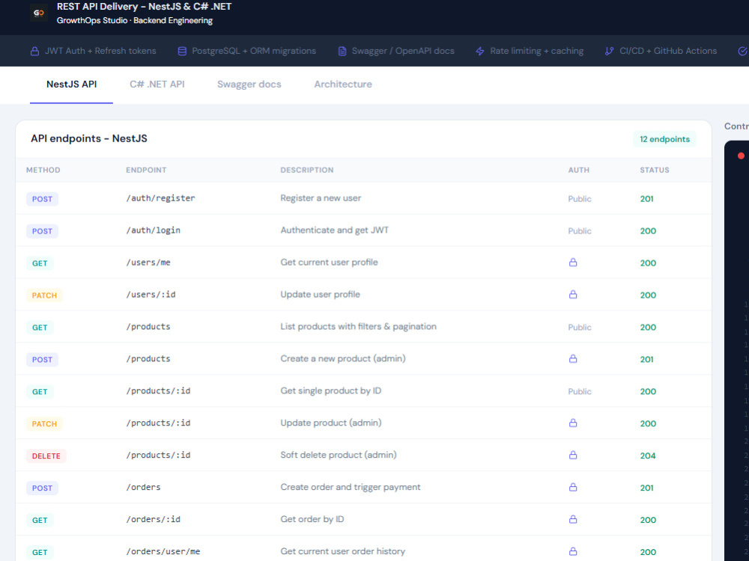Image resolution: width=749 pixels, height=561 pixels.
Task: Click 'API endpoints – NestJS' heading
Action: click(x=89, y=138)
